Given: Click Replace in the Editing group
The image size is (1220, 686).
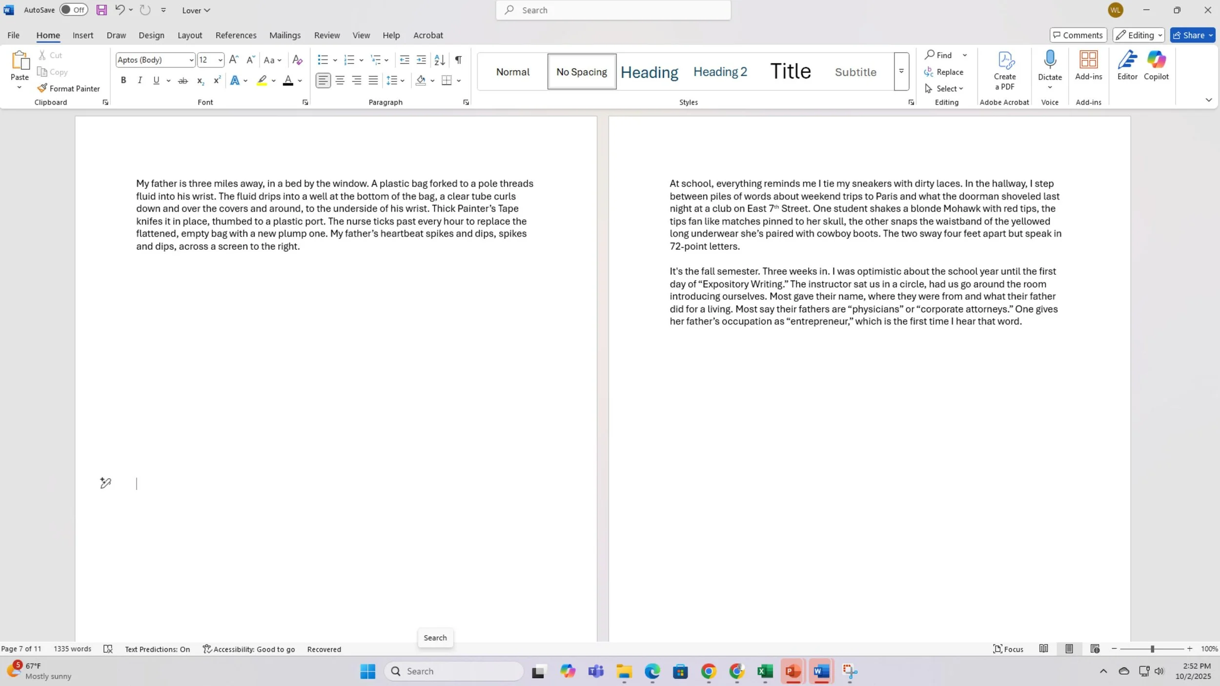Looking at the screenshot, I should tap(944, 72).
